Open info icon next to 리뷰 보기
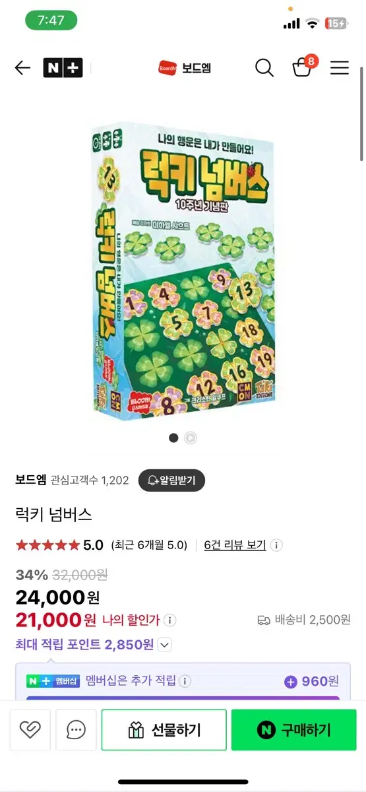The width and height of the screenshot is (366, 792). pos(277,545)
